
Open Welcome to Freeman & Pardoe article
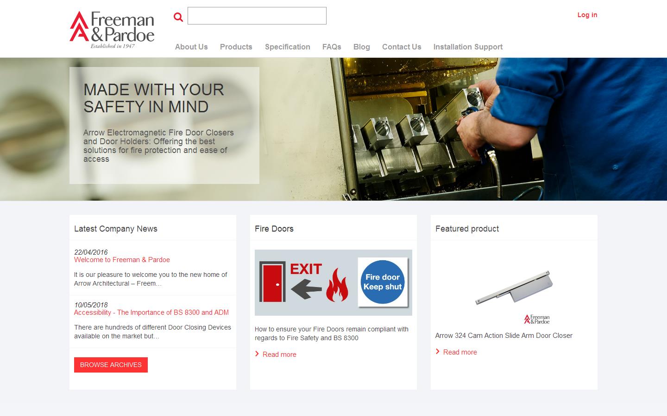click(122, 260)
